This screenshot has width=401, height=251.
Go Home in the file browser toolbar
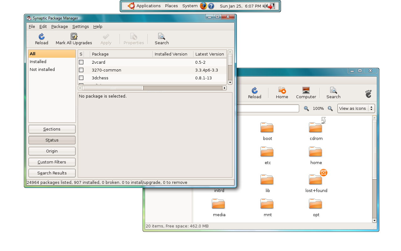point(282,93)
